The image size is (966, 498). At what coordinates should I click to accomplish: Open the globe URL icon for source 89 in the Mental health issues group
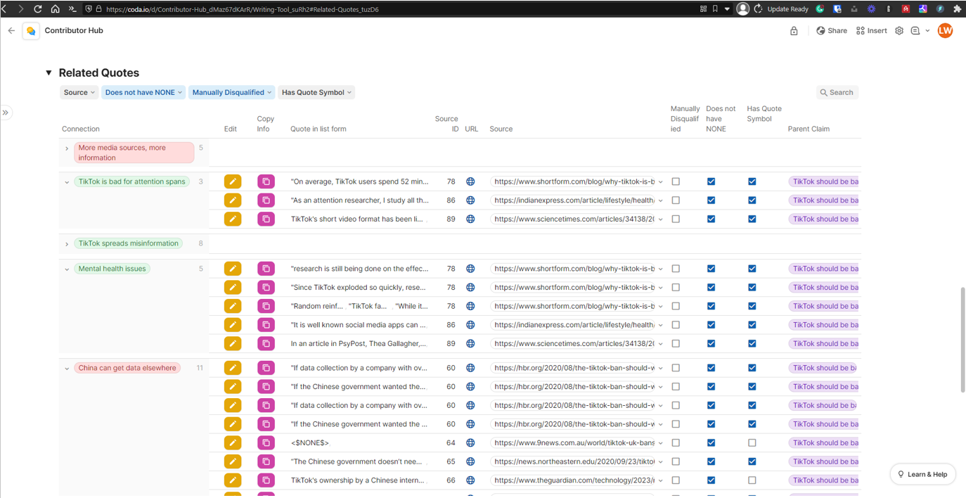tap(470, 344)
